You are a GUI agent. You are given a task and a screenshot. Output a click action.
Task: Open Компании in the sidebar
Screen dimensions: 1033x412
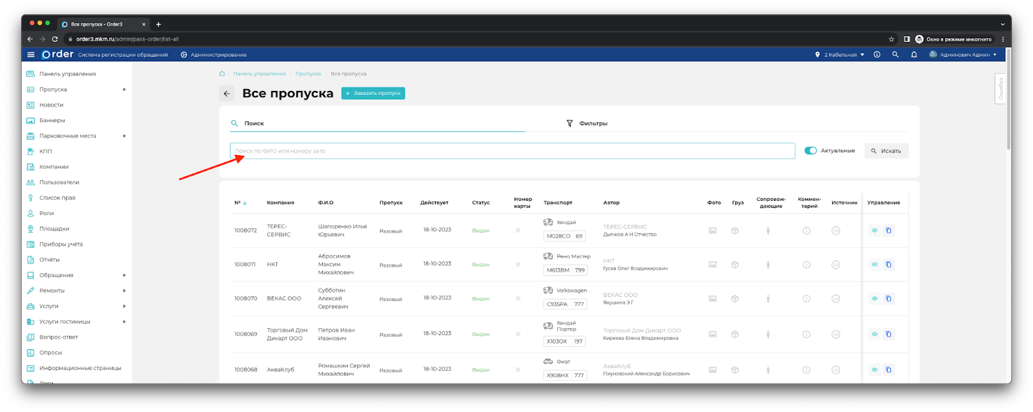[x=54, y=167]
